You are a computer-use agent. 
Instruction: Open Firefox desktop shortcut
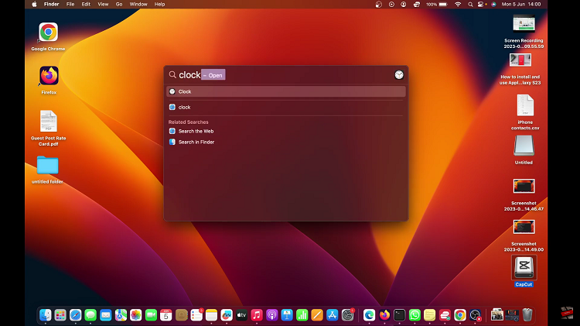tap(49, 75)
